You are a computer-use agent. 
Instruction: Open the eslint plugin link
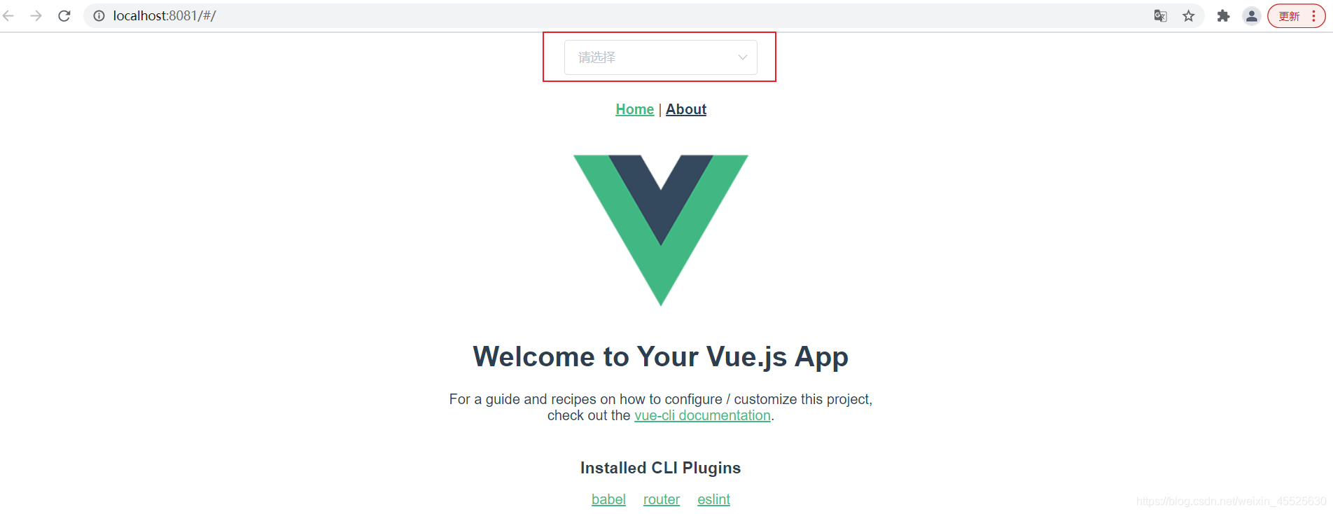pyautogui.click(x=713, y=499)
